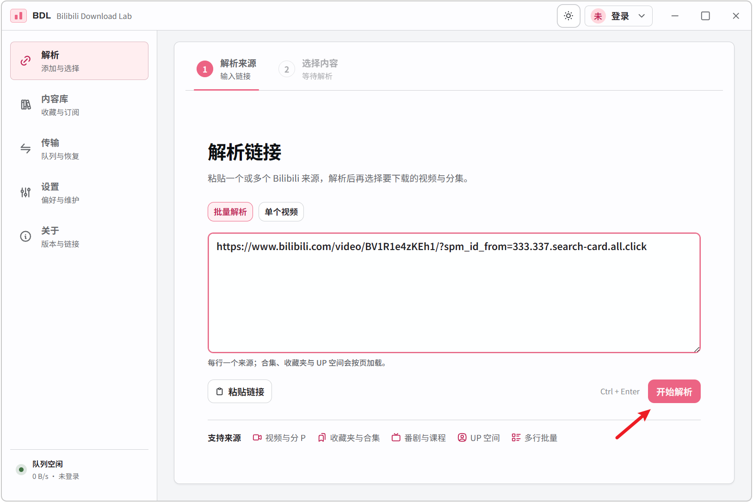Click the 0 B/s · 未登录 status line
753x502 pixels.
coord(56,476)
